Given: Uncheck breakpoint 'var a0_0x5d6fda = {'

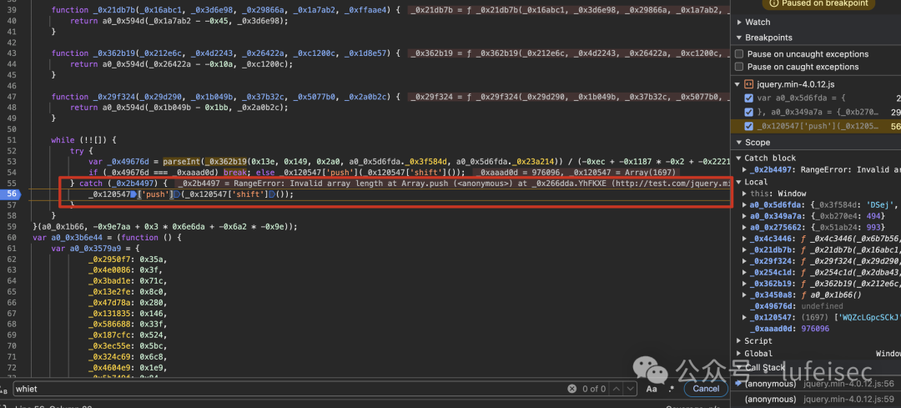Looking at the screenshot, I should click(748, 98).
